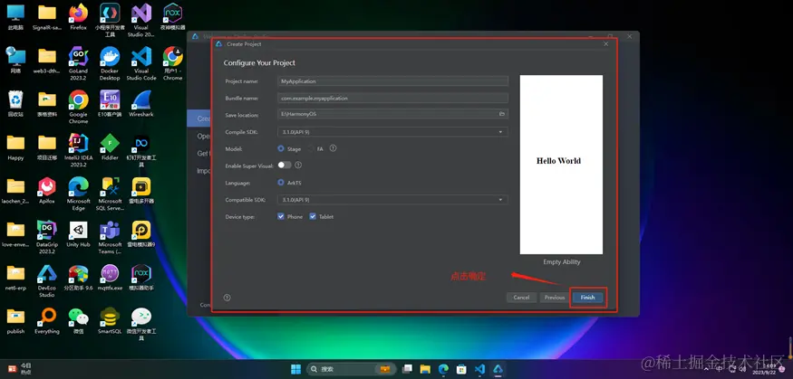Viewport: 793px width, 379px height.
Task: Open SmartSQL desktop shortcut
Action: 110,320
